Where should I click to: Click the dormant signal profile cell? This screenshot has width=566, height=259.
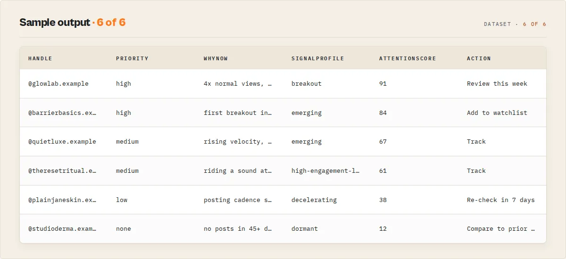pyautogui.click(x=305, y=228)
